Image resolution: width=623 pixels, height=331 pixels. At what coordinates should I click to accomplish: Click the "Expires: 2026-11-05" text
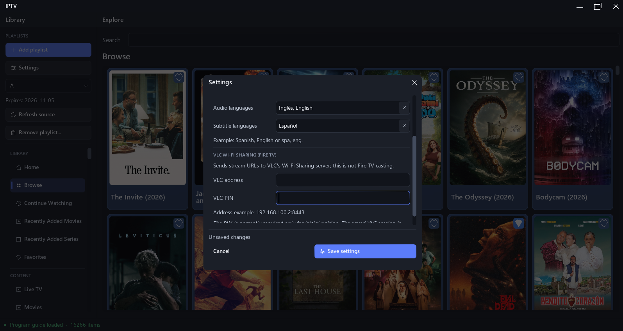coord(30,100)
